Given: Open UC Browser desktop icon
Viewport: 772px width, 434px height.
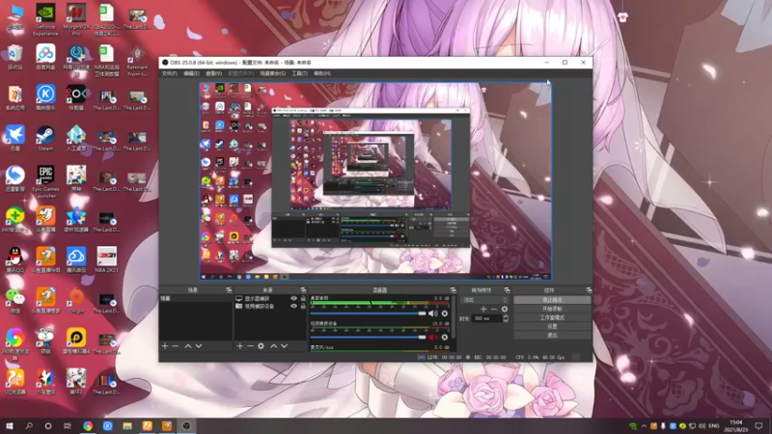Looking at the screenshot, I should (14, 381).
